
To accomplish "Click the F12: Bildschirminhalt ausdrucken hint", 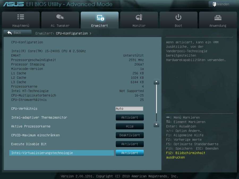I will pyautogui.click(x=186, y=155).
